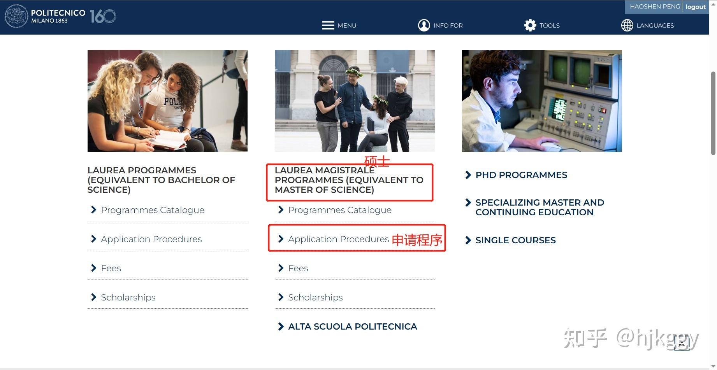The width and height of the screenshot is (717, 370).
Task: Click the TOOLS gear icon
Action: click(530, 25)
